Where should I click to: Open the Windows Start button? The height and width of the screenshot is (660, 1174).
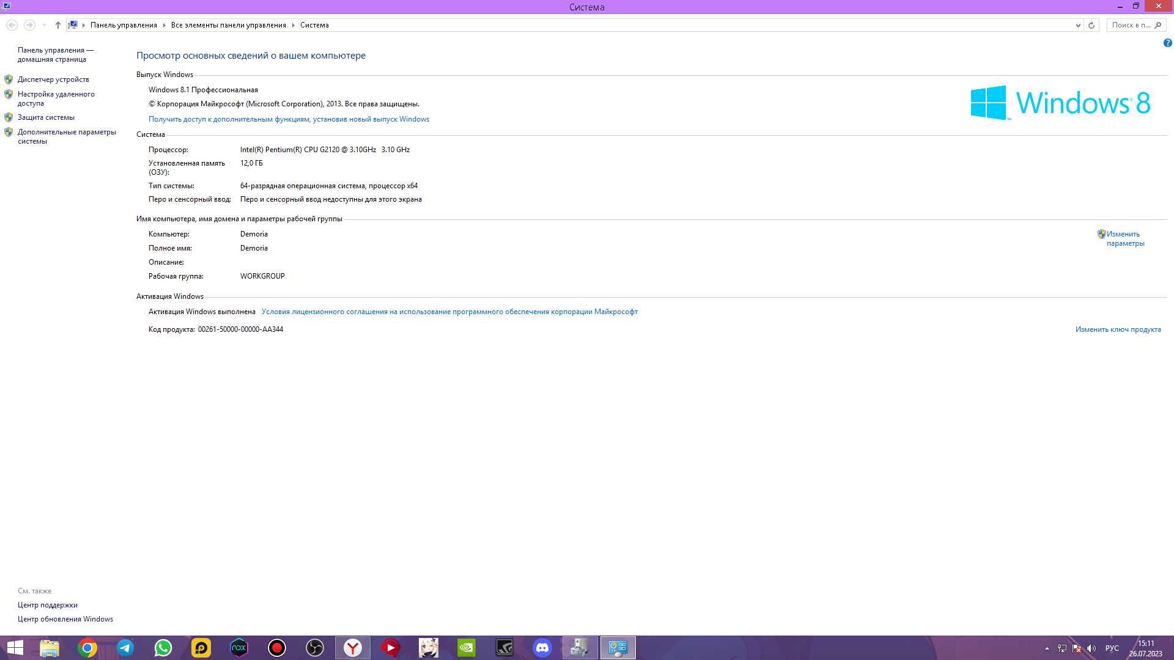point(15,648)
